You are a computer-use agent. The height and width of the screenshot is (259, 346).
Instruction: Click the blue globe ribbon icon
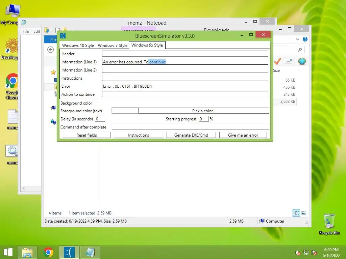click(302, 61)
